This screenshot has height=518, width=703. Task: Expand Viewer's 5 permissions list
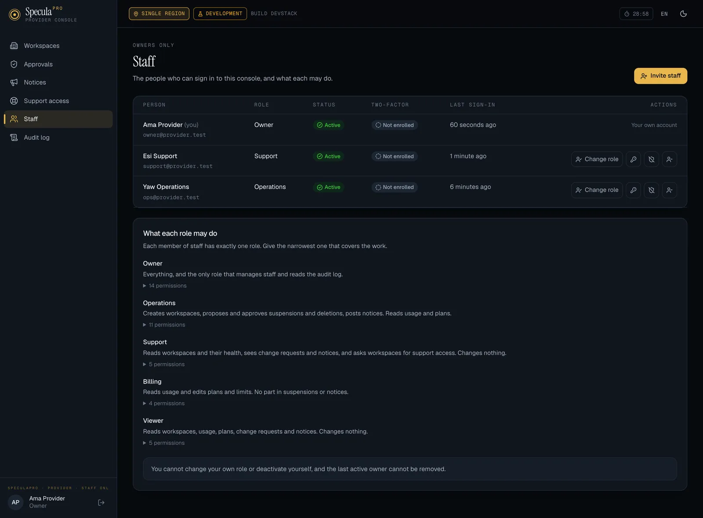click(164, 443)
